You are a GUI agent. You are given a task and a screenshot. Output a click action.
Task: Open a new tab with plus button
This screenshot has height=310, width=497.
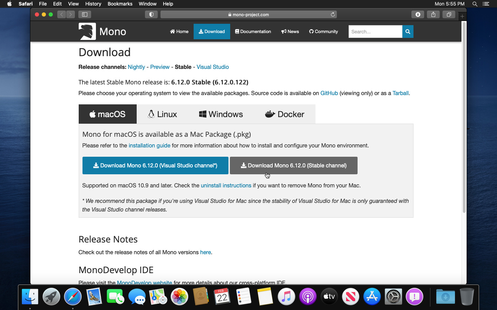(x=462, y=16)
